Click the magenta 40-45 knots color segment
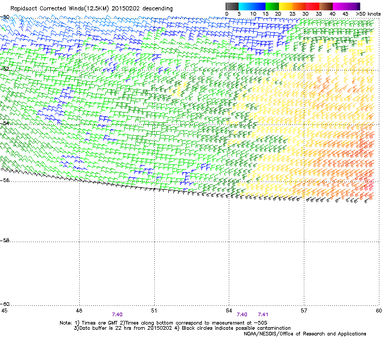383x337 pixels. click(340, 6)
